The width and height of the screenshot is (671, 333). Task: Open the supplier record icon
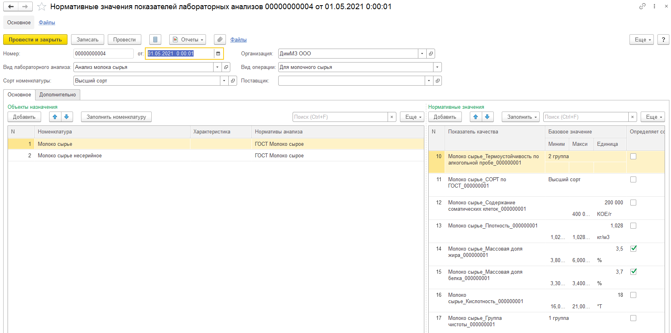(437, 80)
